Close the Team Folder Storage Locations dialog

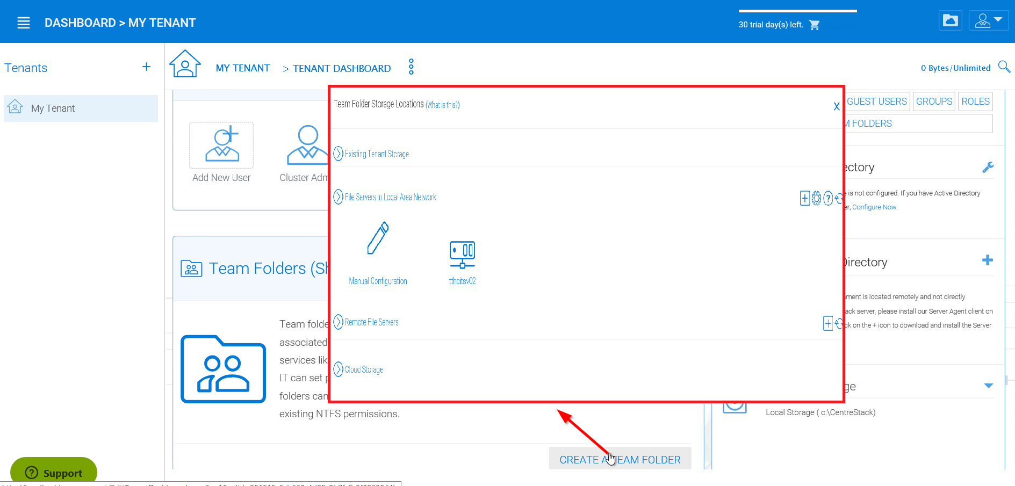click(837, 106)
